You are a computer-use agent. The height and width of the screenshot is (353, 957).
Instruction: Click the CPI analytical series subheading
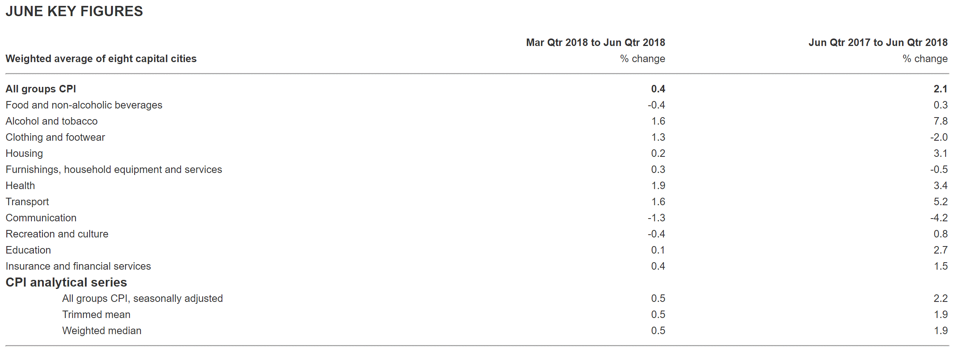[66, 282]
